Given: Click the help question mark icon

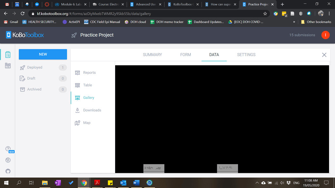Looking at the screenshot, I should click(x=8, y=149).
